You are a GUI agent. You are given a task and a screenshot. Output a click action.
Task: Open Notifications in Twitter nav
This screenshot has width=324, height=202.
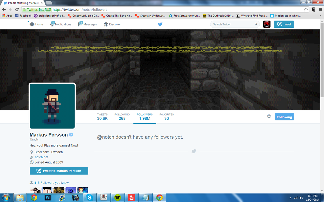click(61, 24)
